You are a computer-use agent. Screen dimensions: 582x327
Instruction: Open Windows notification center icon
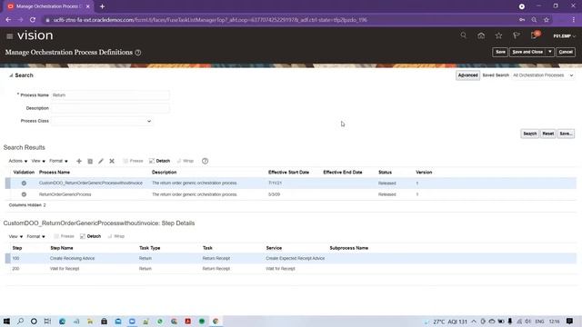pyautogui.click(x=570, y=321)
